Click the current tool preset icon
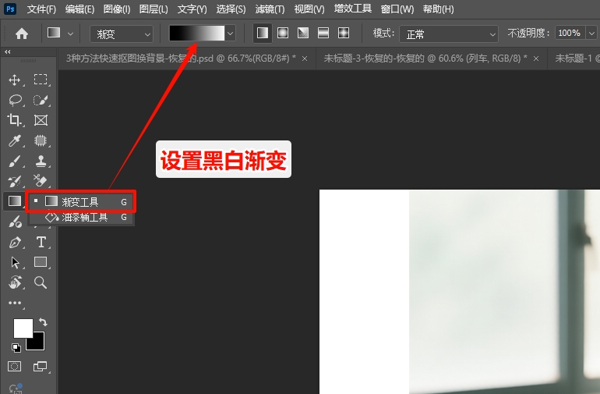 [x=54, y=33]
